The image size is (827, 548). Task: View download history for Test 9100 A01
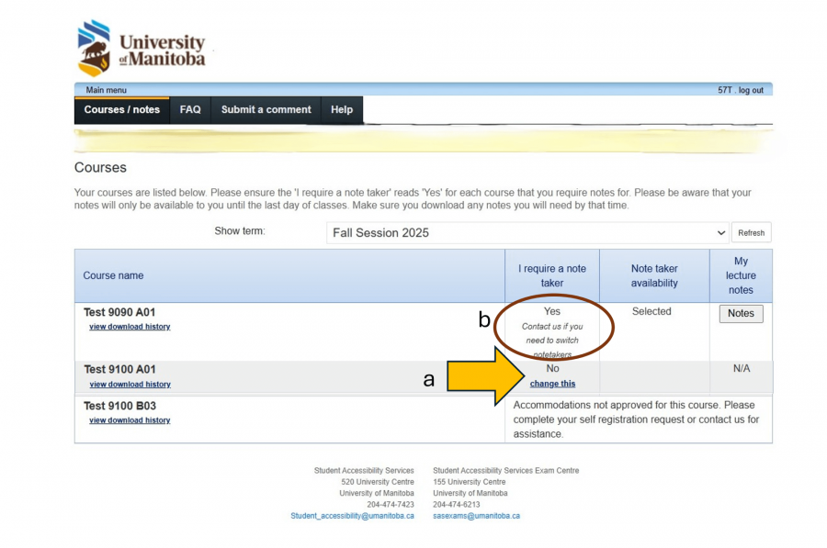click(x=130, y=385)
